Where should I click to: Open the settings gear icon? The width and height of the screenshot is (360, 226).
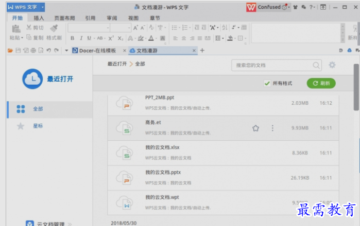(x=332, y=65)
